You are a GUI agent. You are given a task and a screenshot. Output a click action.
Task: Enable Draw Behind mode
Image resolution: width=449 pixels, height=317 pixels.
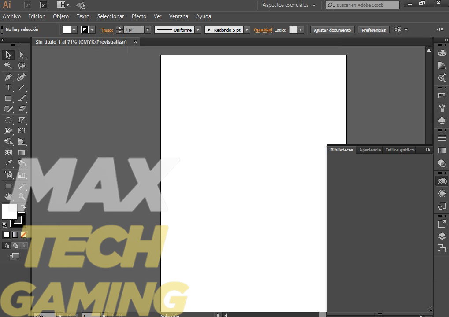[x=15, y=246]
